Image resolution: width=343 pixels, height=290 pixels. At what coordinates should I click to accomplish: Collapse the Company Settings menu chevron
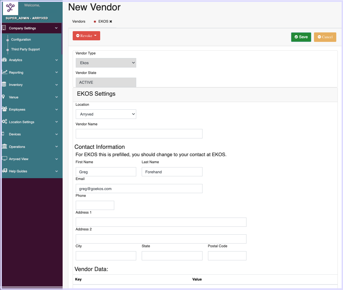(x=56, y=28)
